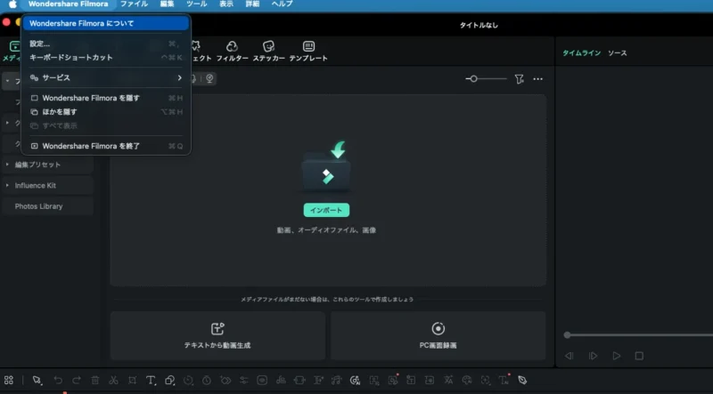Screen dimensions: 713x394
Task: Click the import folder graphic
Action: [x=326, y=166]
